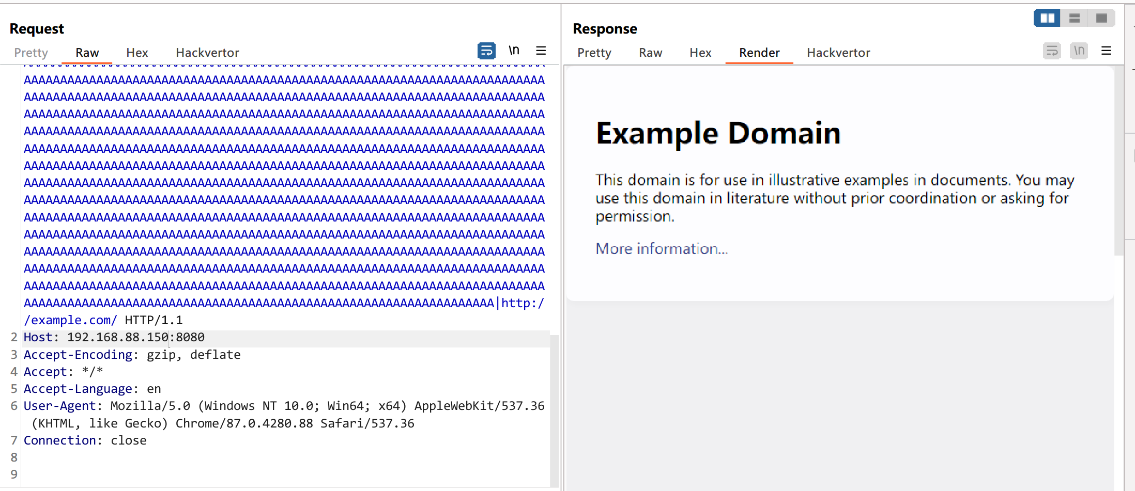Image resolution: width=1135 pixels, height=491 pixels.
Task: Click the Chrome/87.0.4280.88 Safari/537.36 continuation line
Action: point(223,423)
